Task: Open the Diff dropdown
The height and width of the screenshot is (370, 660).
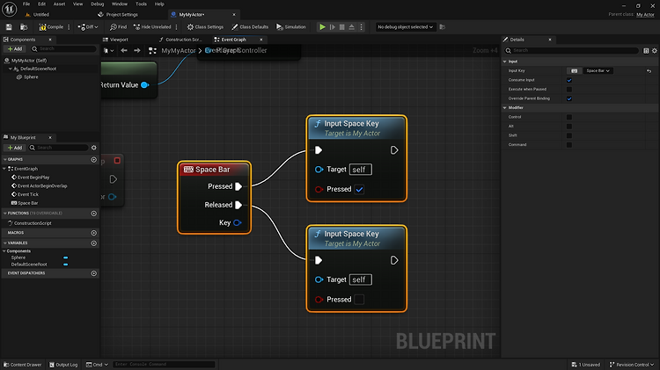Action: 88,27
